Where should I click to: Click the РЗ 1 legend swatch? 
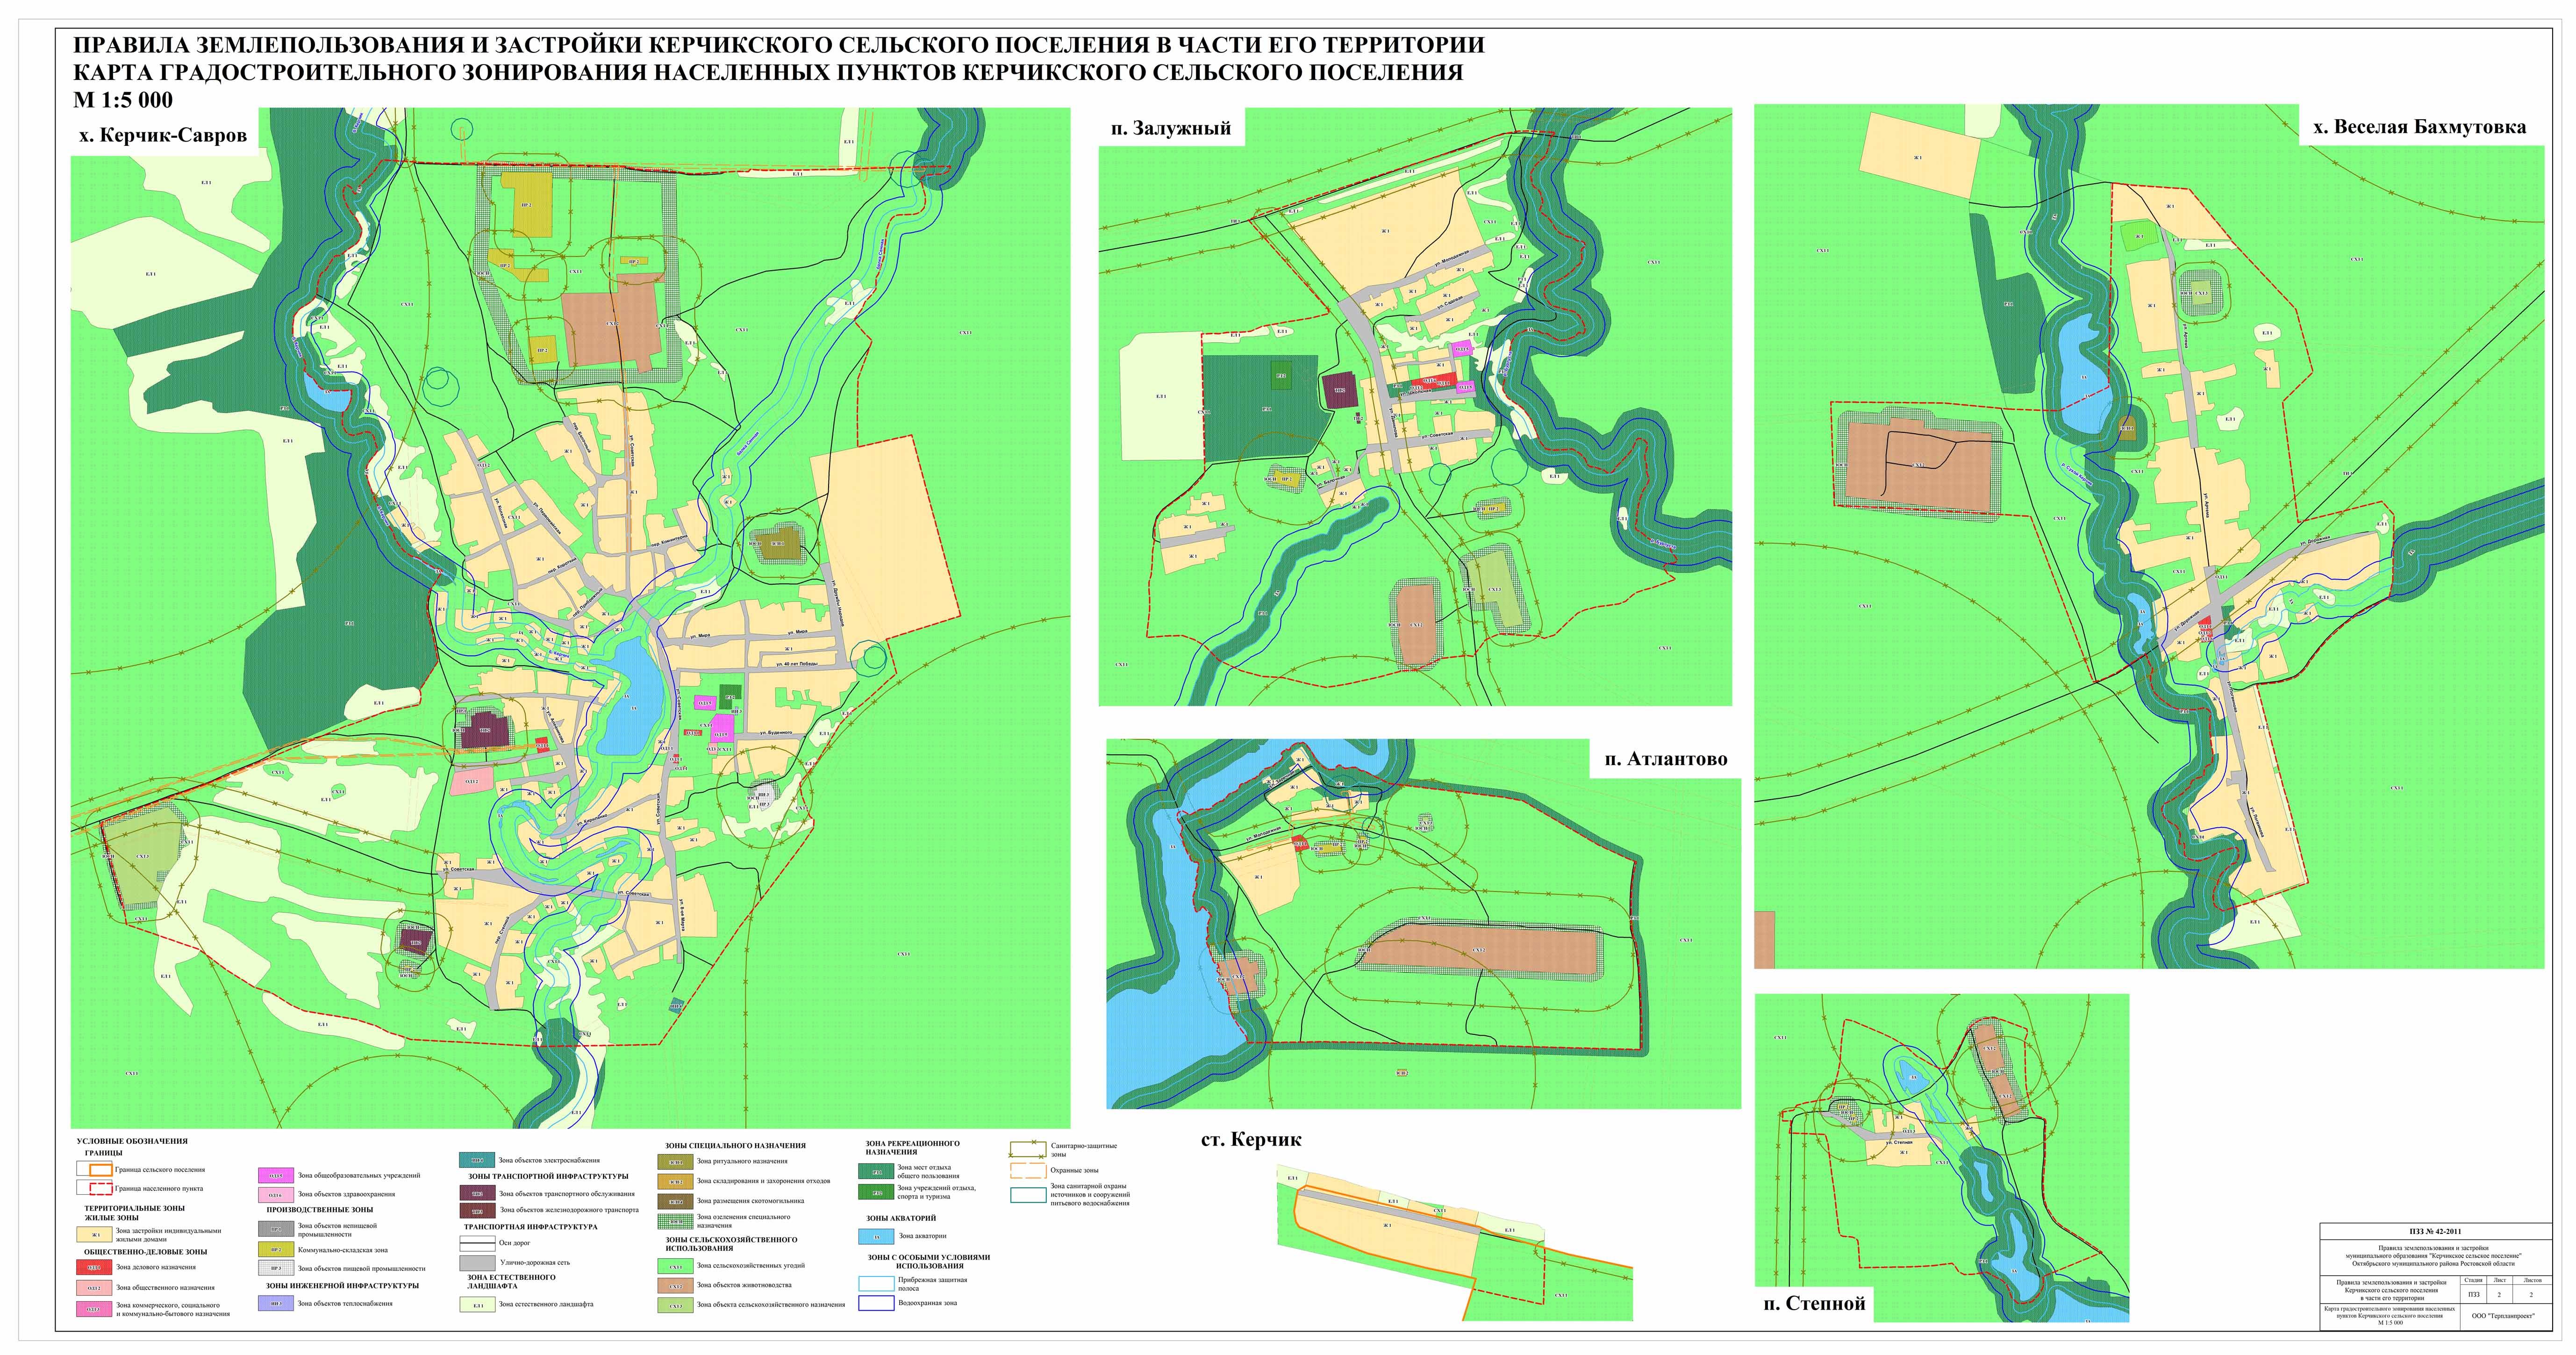[x=876, y=1171]
